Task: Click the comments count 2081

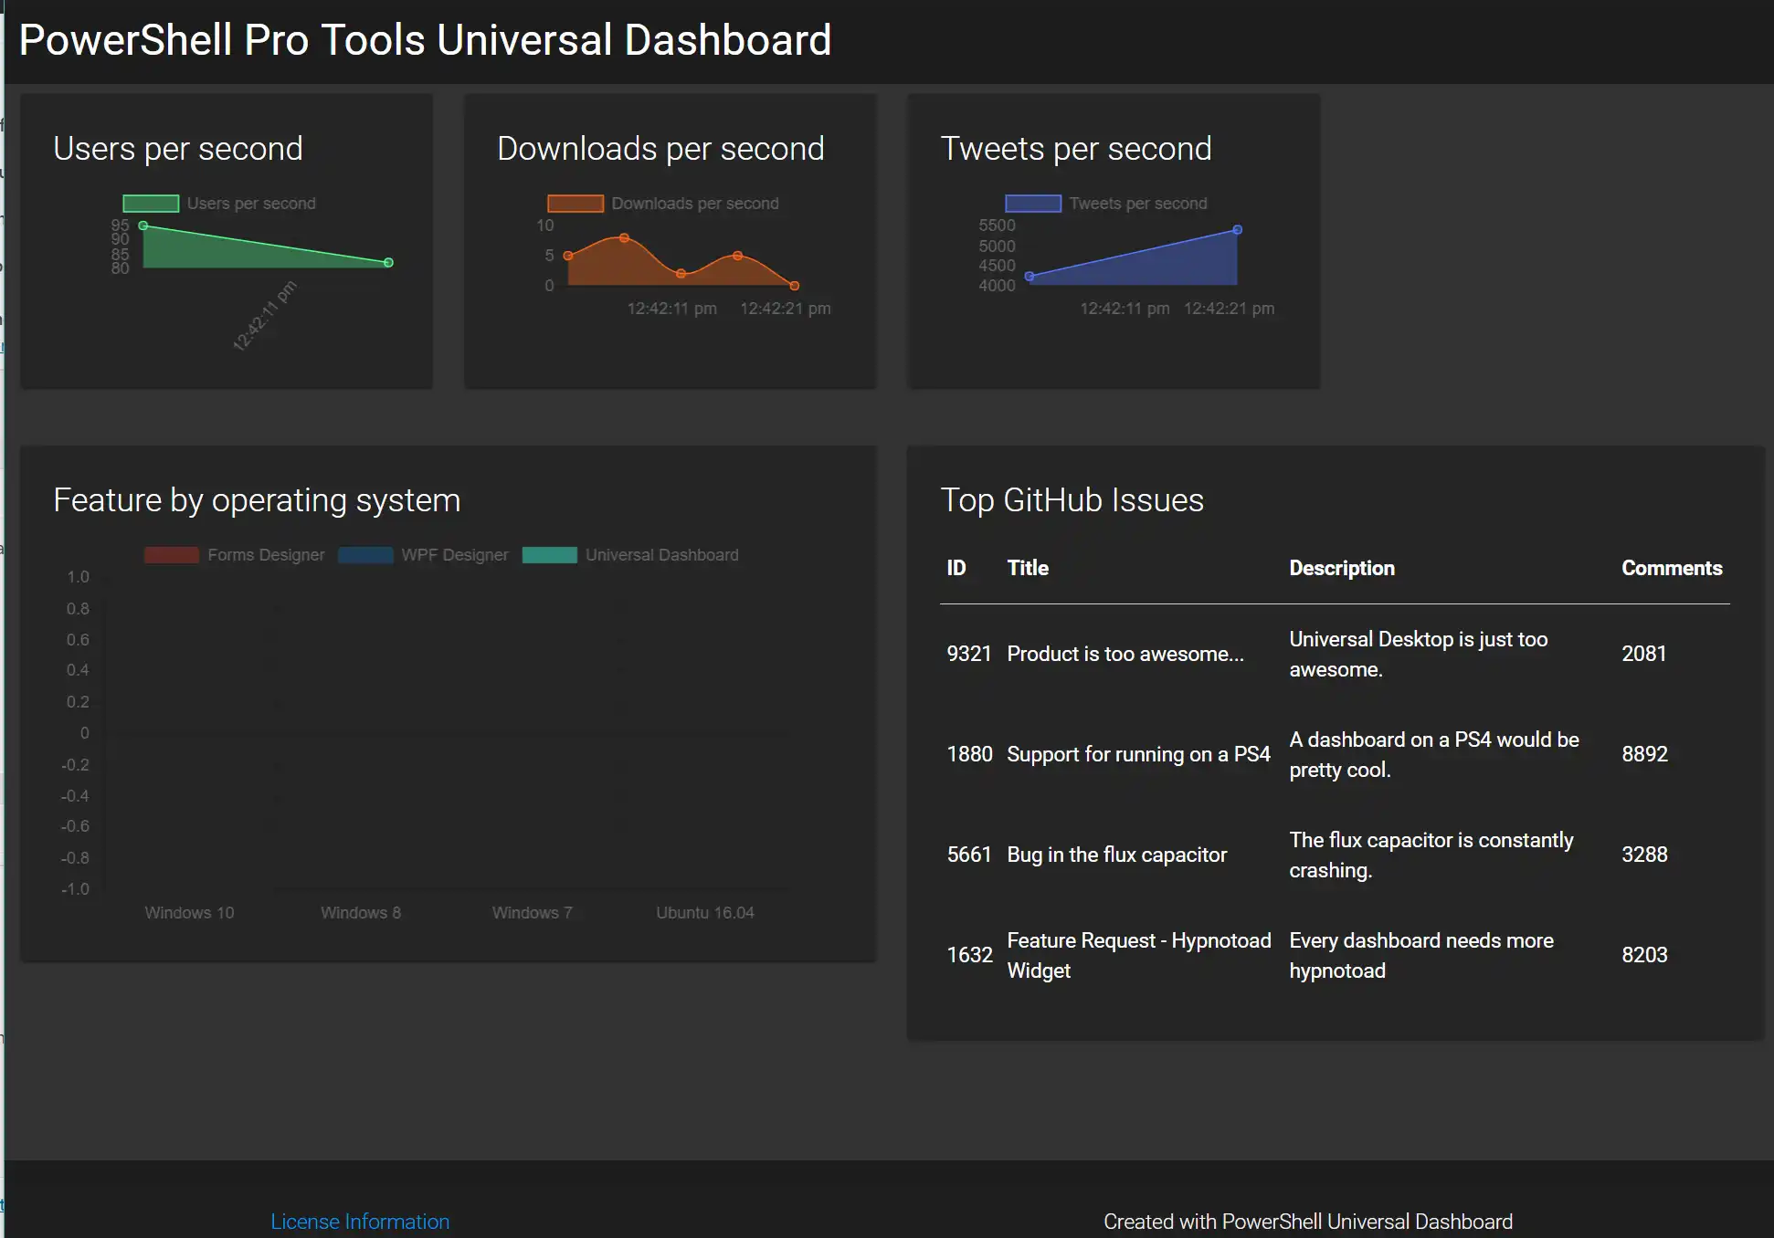Action: click(x=1644, y=654)
